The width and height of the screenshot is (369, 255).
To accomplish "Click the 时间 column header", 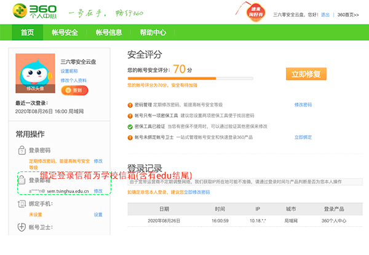I will (x=220, y=209).
